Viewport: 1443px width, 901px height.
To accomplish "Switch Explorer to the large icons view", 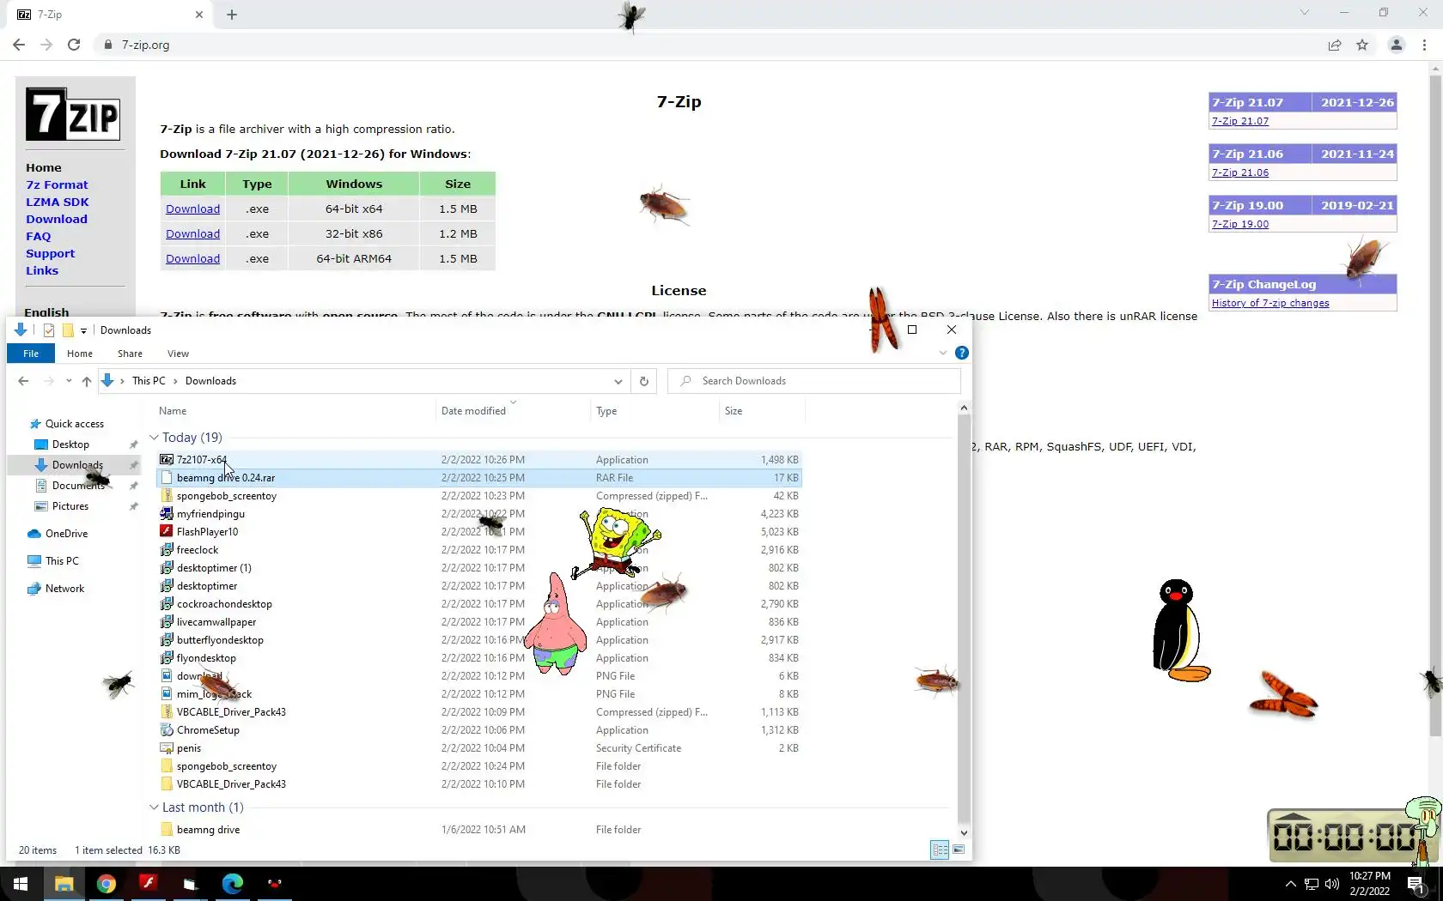I will [959, 850].
